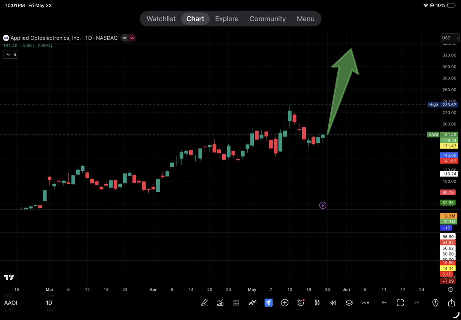Screen dimensions: 461x320
Task: Select the Chart tab
Action: click(x=195, y=19)
